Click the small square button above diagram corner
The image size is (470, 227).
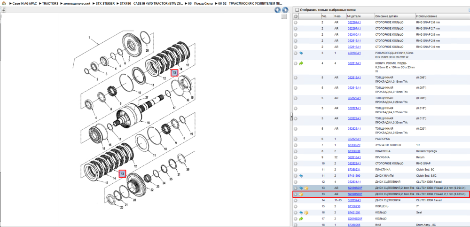click(284, 17)
